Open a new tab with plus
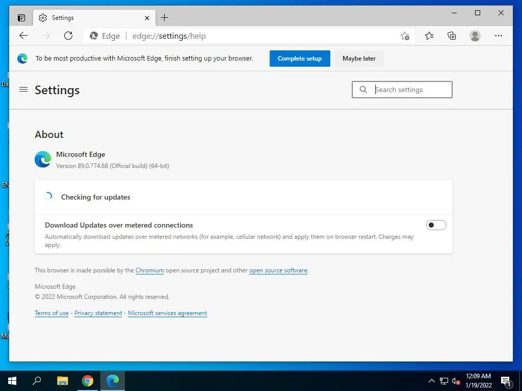Image resolution: width=522 pixels, height=391 pixels. coord(165,18)
